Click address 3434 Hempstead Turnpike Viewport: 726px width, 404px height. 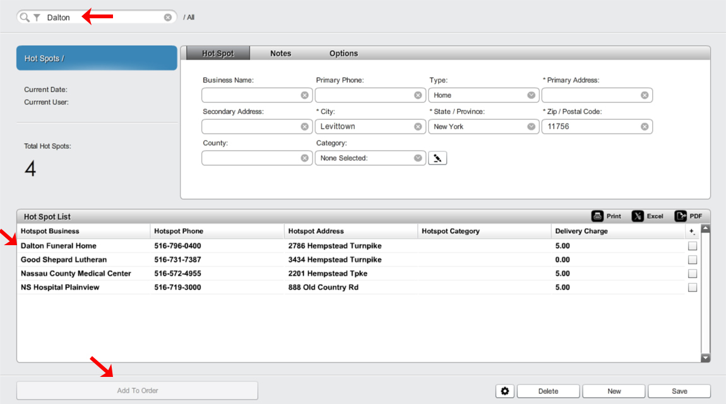[x=335, y=260]
